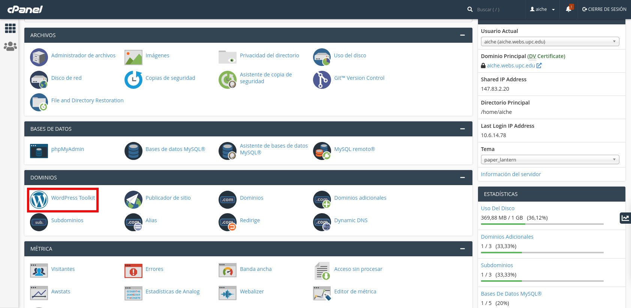
Task: Open the Tema paper_lantern dropdown
Action: (x=550, y=160)
